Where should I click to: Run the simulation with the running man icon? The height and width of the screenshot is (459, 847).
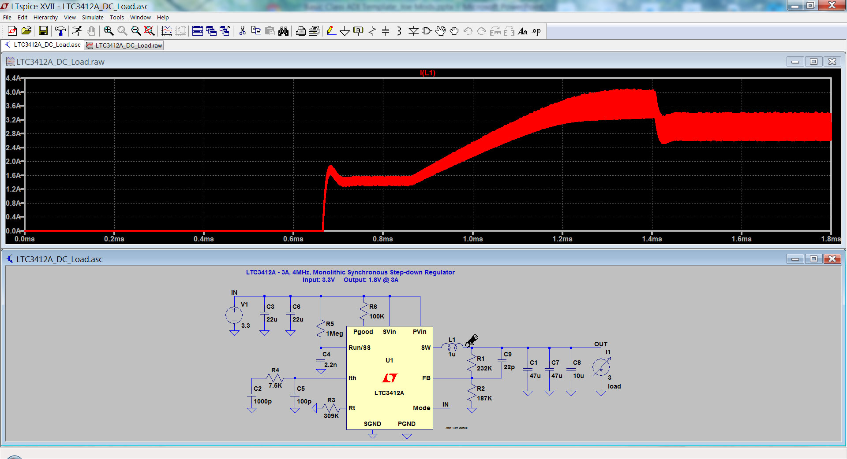(77, 31)
